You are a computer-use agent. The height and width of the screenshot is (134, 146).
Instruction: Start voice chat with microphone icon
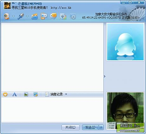tap(21, 16)
